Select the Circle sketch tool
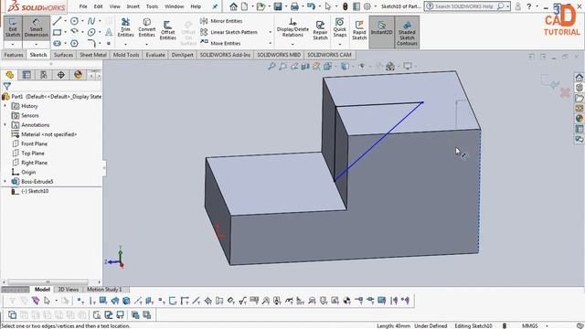 coord(74,21)
